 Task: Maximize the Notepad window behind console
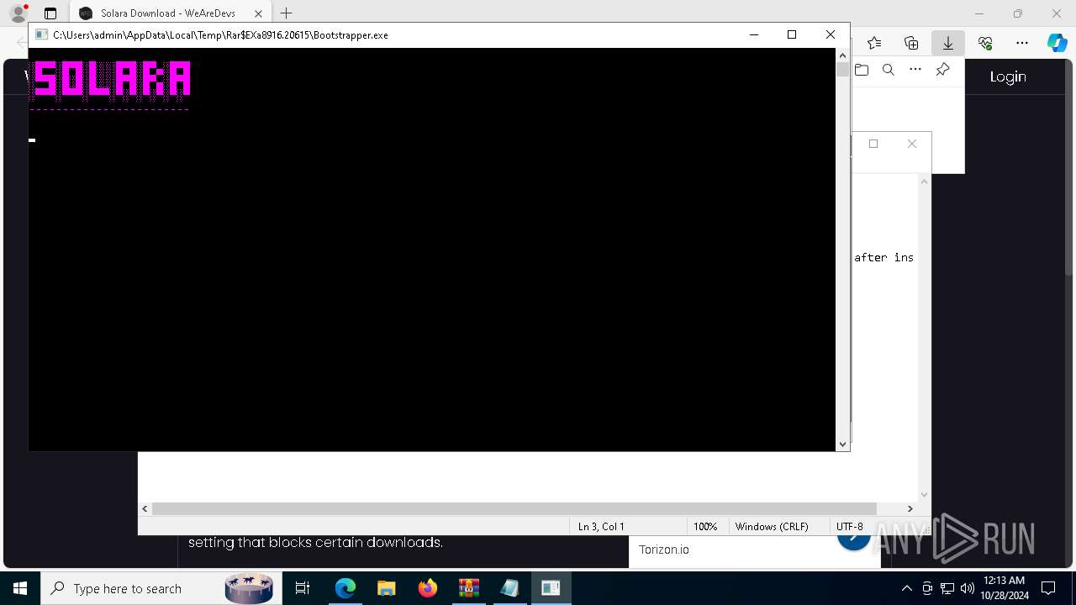pyautogui.click(x=873, y=144)
